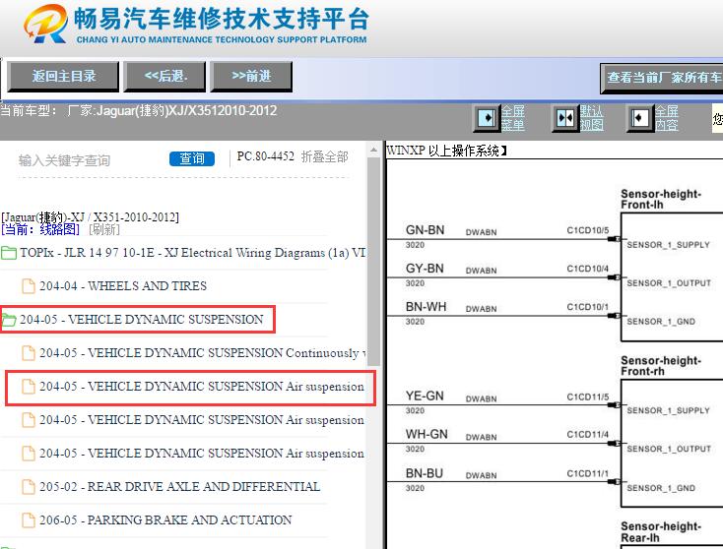Viewport: 723px width, 549px height.
Task: Click the 204-04 WHEELS AND TIRES document icon
Action: (x=29, y=286)
